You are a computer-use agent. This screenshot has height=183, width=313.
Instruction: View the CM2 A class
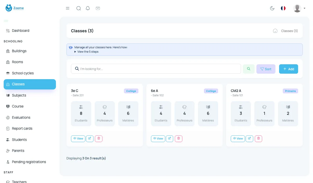click(238, 138)
